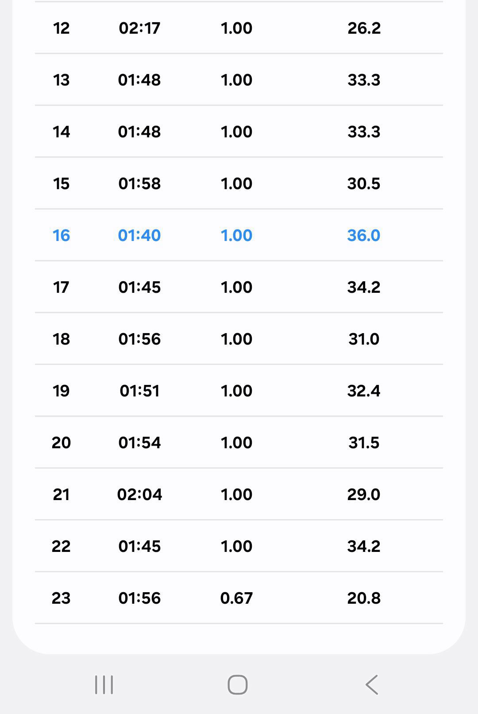Tap fastest lap time 01:40

[x=139, y=235]
